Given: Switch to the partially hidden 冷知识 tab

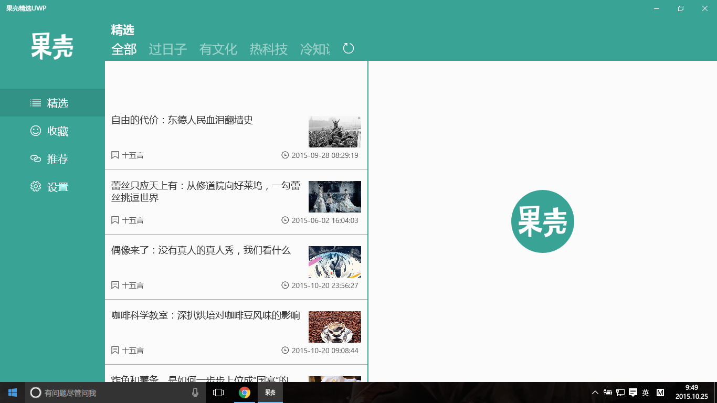Looking at the screenshot, I should coord(315,49).
